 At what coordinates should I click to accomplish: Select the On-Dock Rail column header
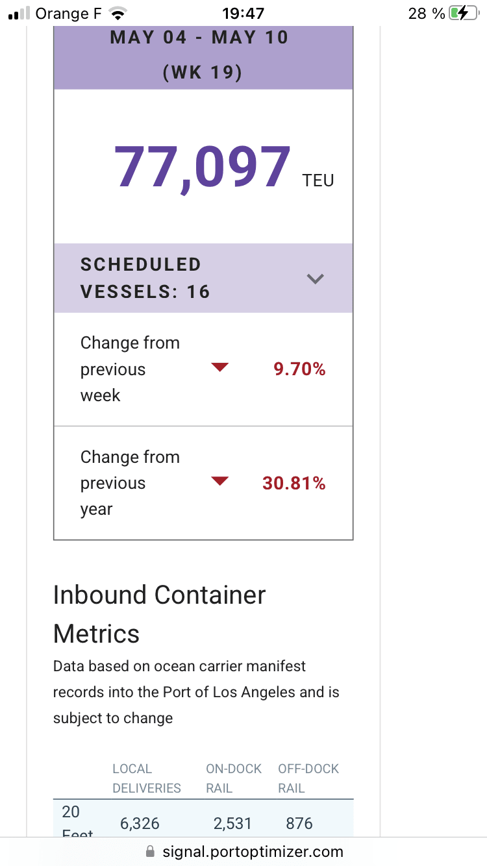click(x=233, y=778)
